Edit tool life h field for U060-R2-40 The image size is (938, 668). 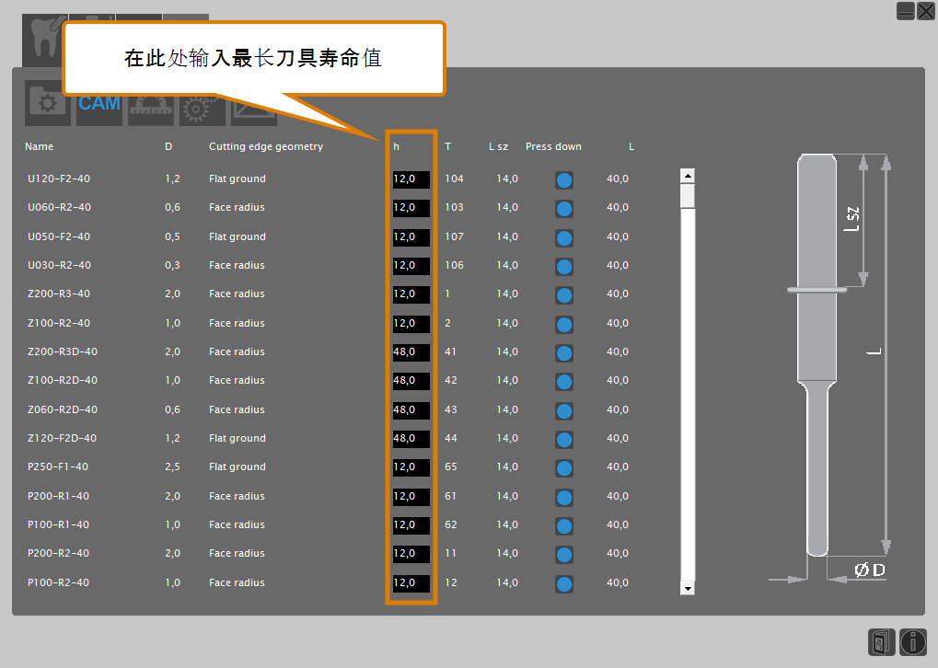tap(411, 208)
